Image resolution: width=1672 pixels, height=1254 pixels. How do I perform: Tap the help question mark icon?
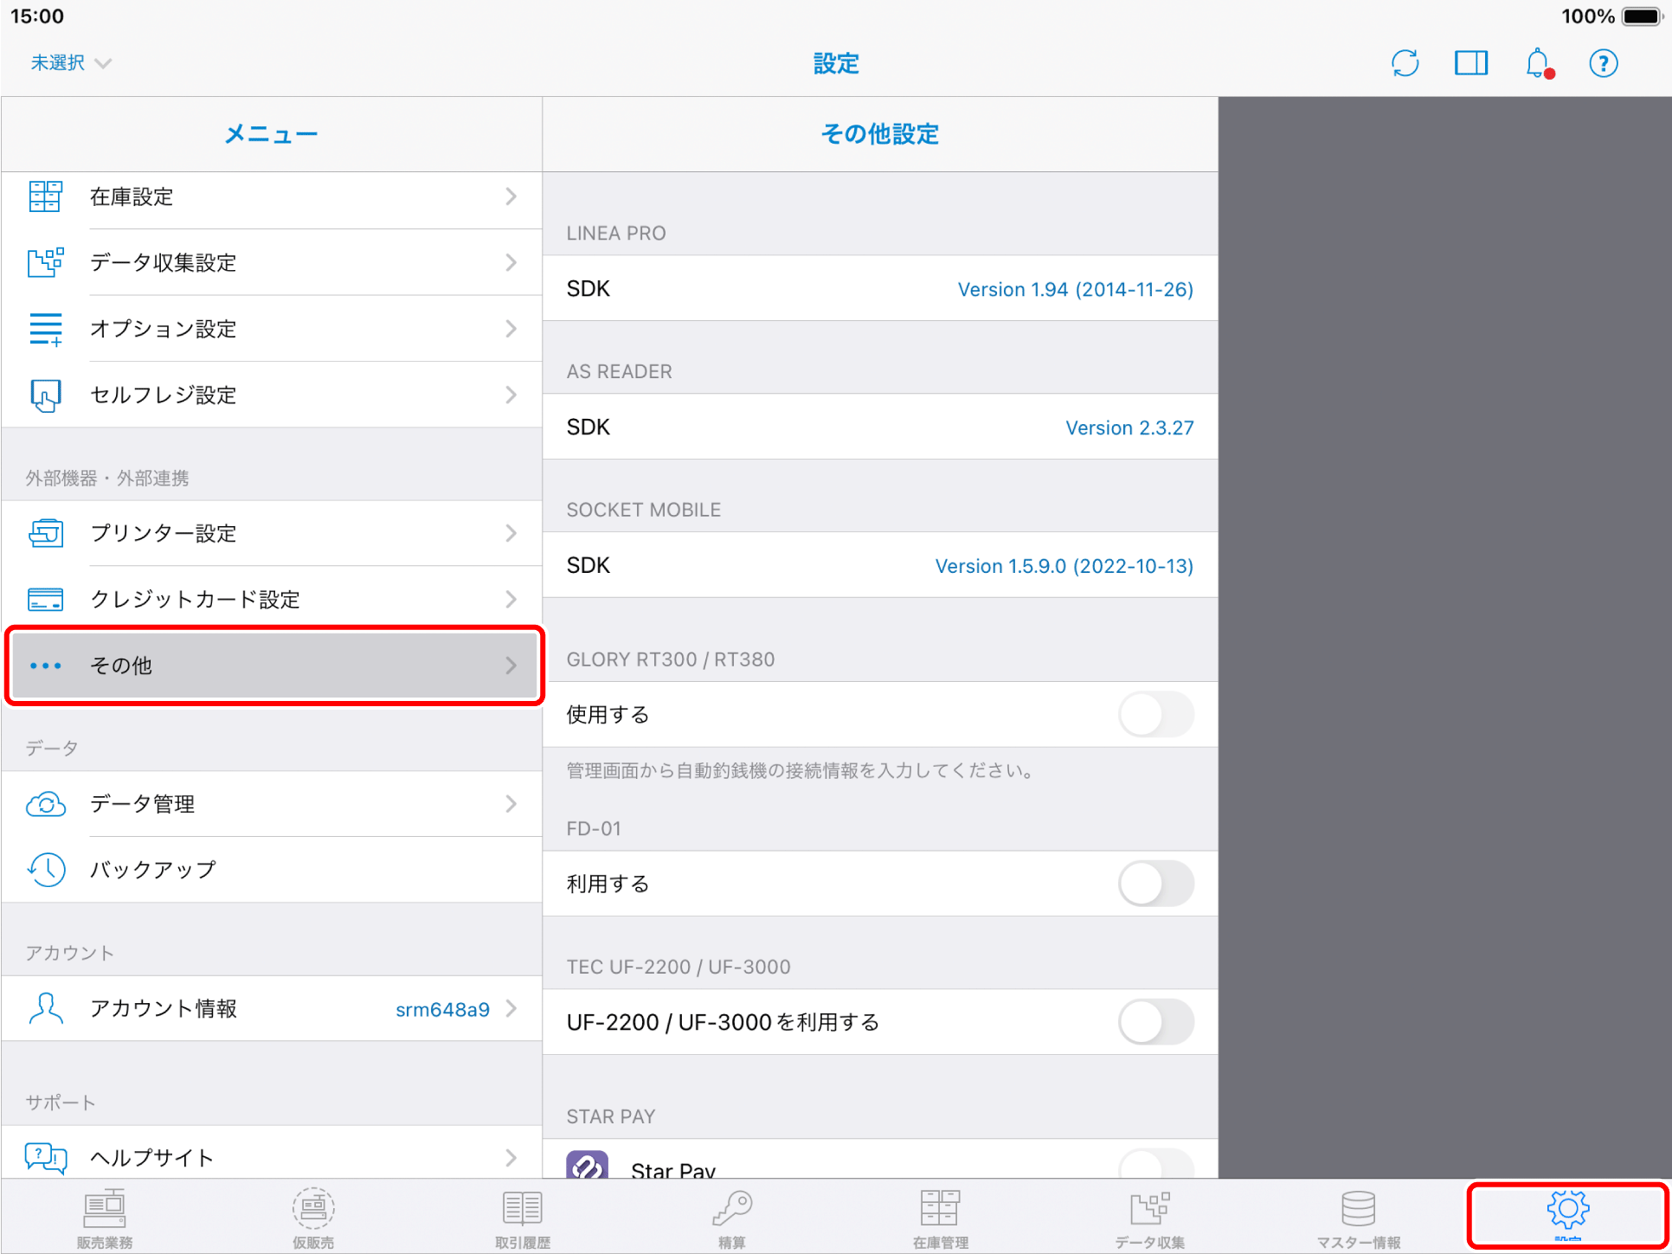pyautogui.click(x=1604, y=62)
